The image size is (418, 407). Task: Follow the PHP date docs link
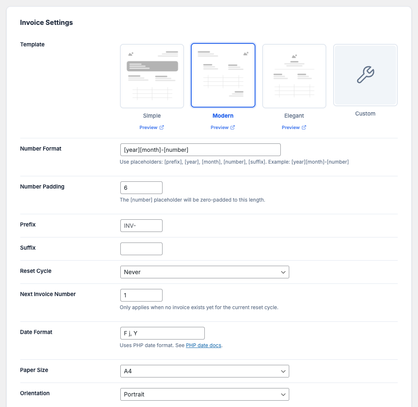[x=204, y=345]
